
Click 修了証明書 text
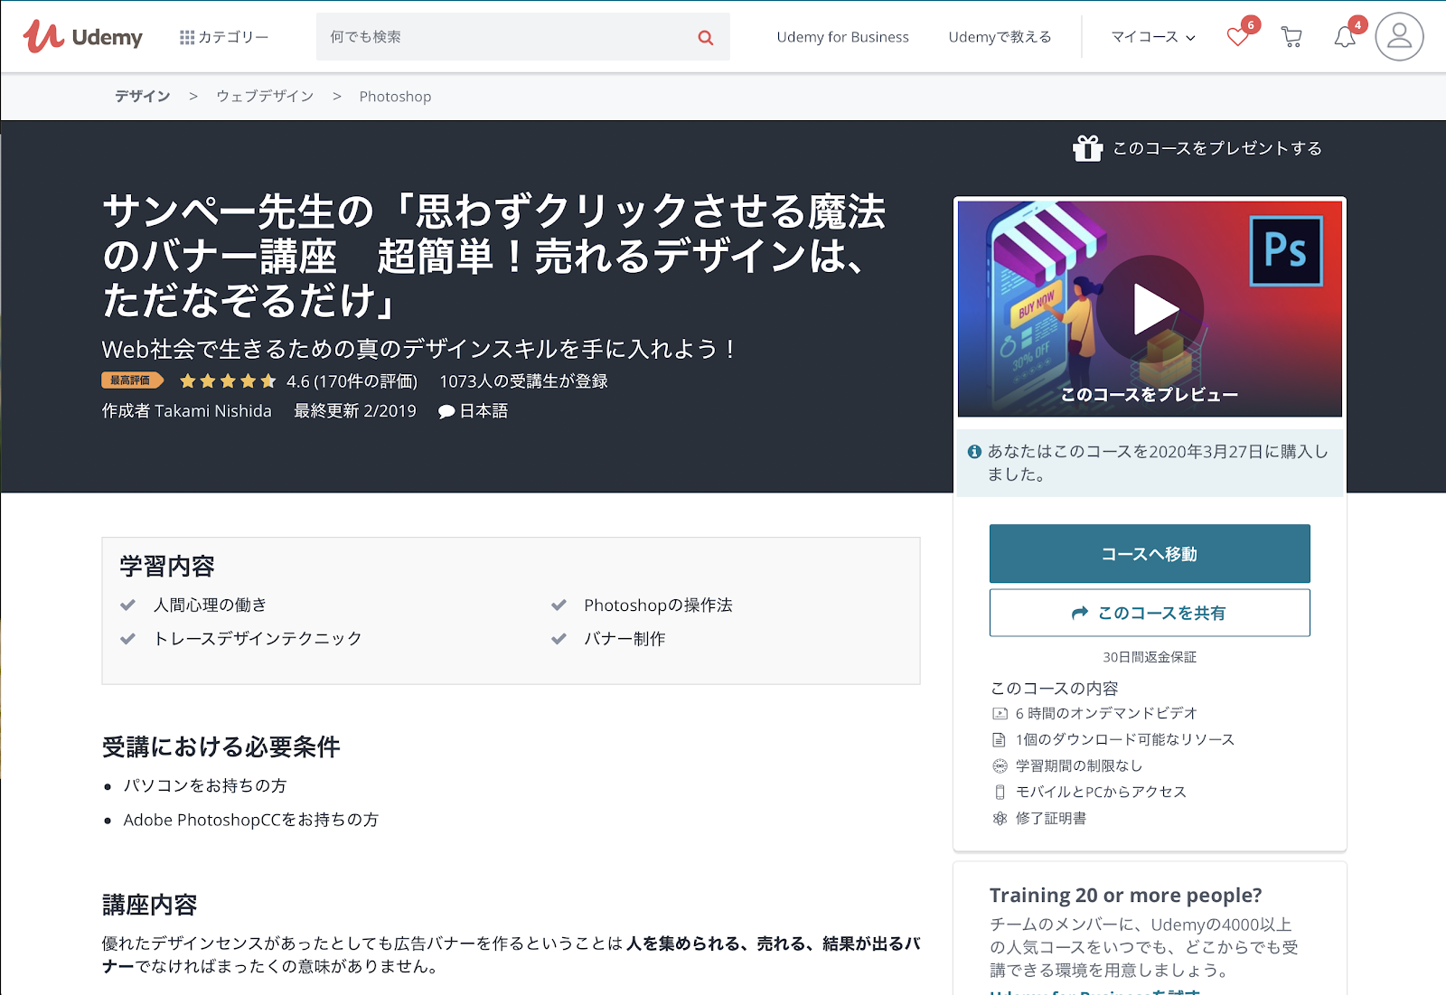[1051, 819]
